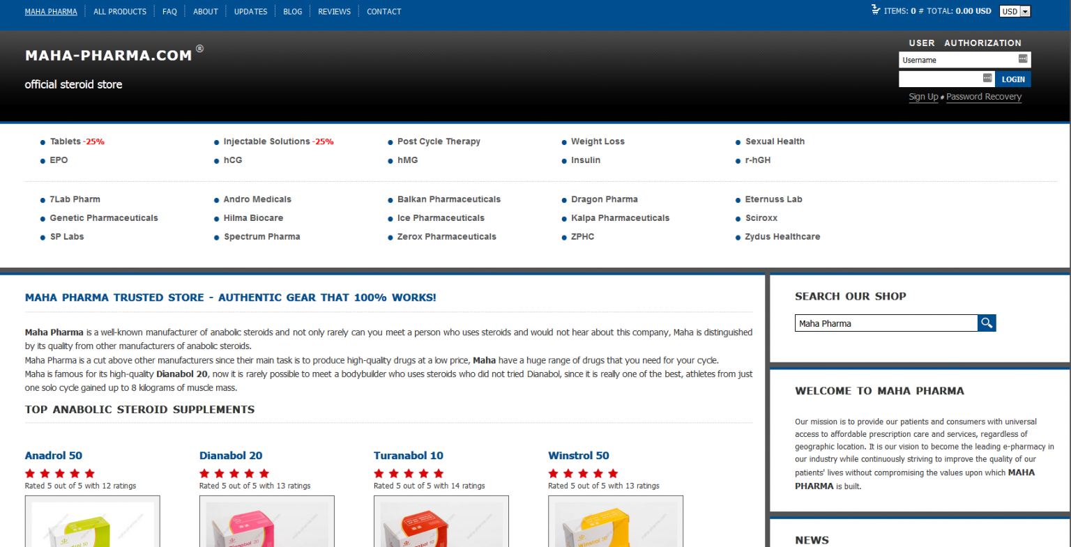Select the Balkan Pharmaceuticals brand link
Screen dimensions: 1071x547
[448, 199]
